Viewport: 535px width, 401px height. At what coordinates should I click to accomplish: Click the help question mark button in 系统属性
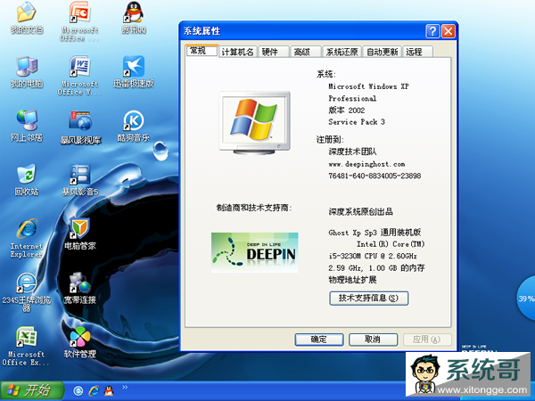pos(432,31)
